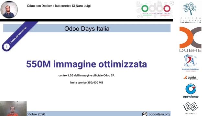Click the talk title 'Odoo con Docker e kubernetes'

(49, 6)
